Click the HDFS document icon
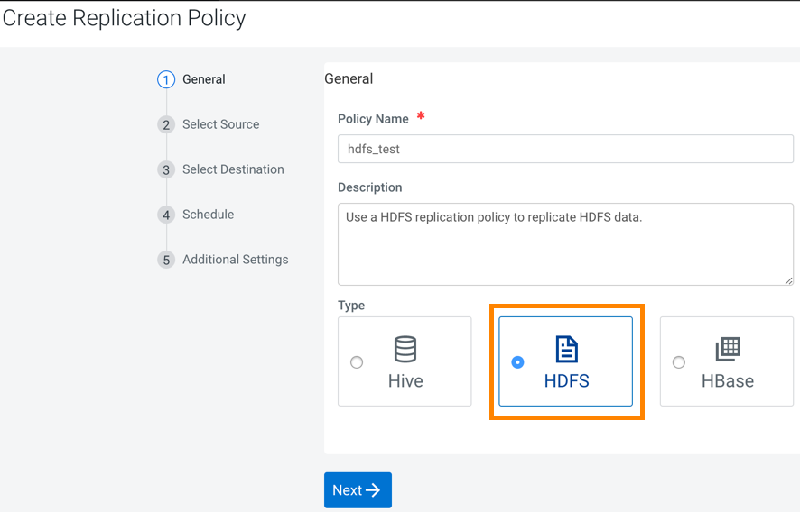The image size is (800, 512). point(566,349)
